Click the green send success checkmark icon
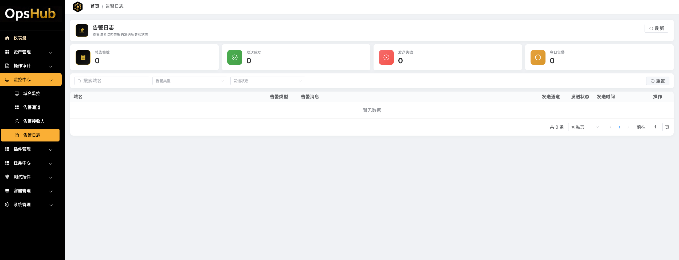Screen dimensions: 679x260 coord(234,57)
